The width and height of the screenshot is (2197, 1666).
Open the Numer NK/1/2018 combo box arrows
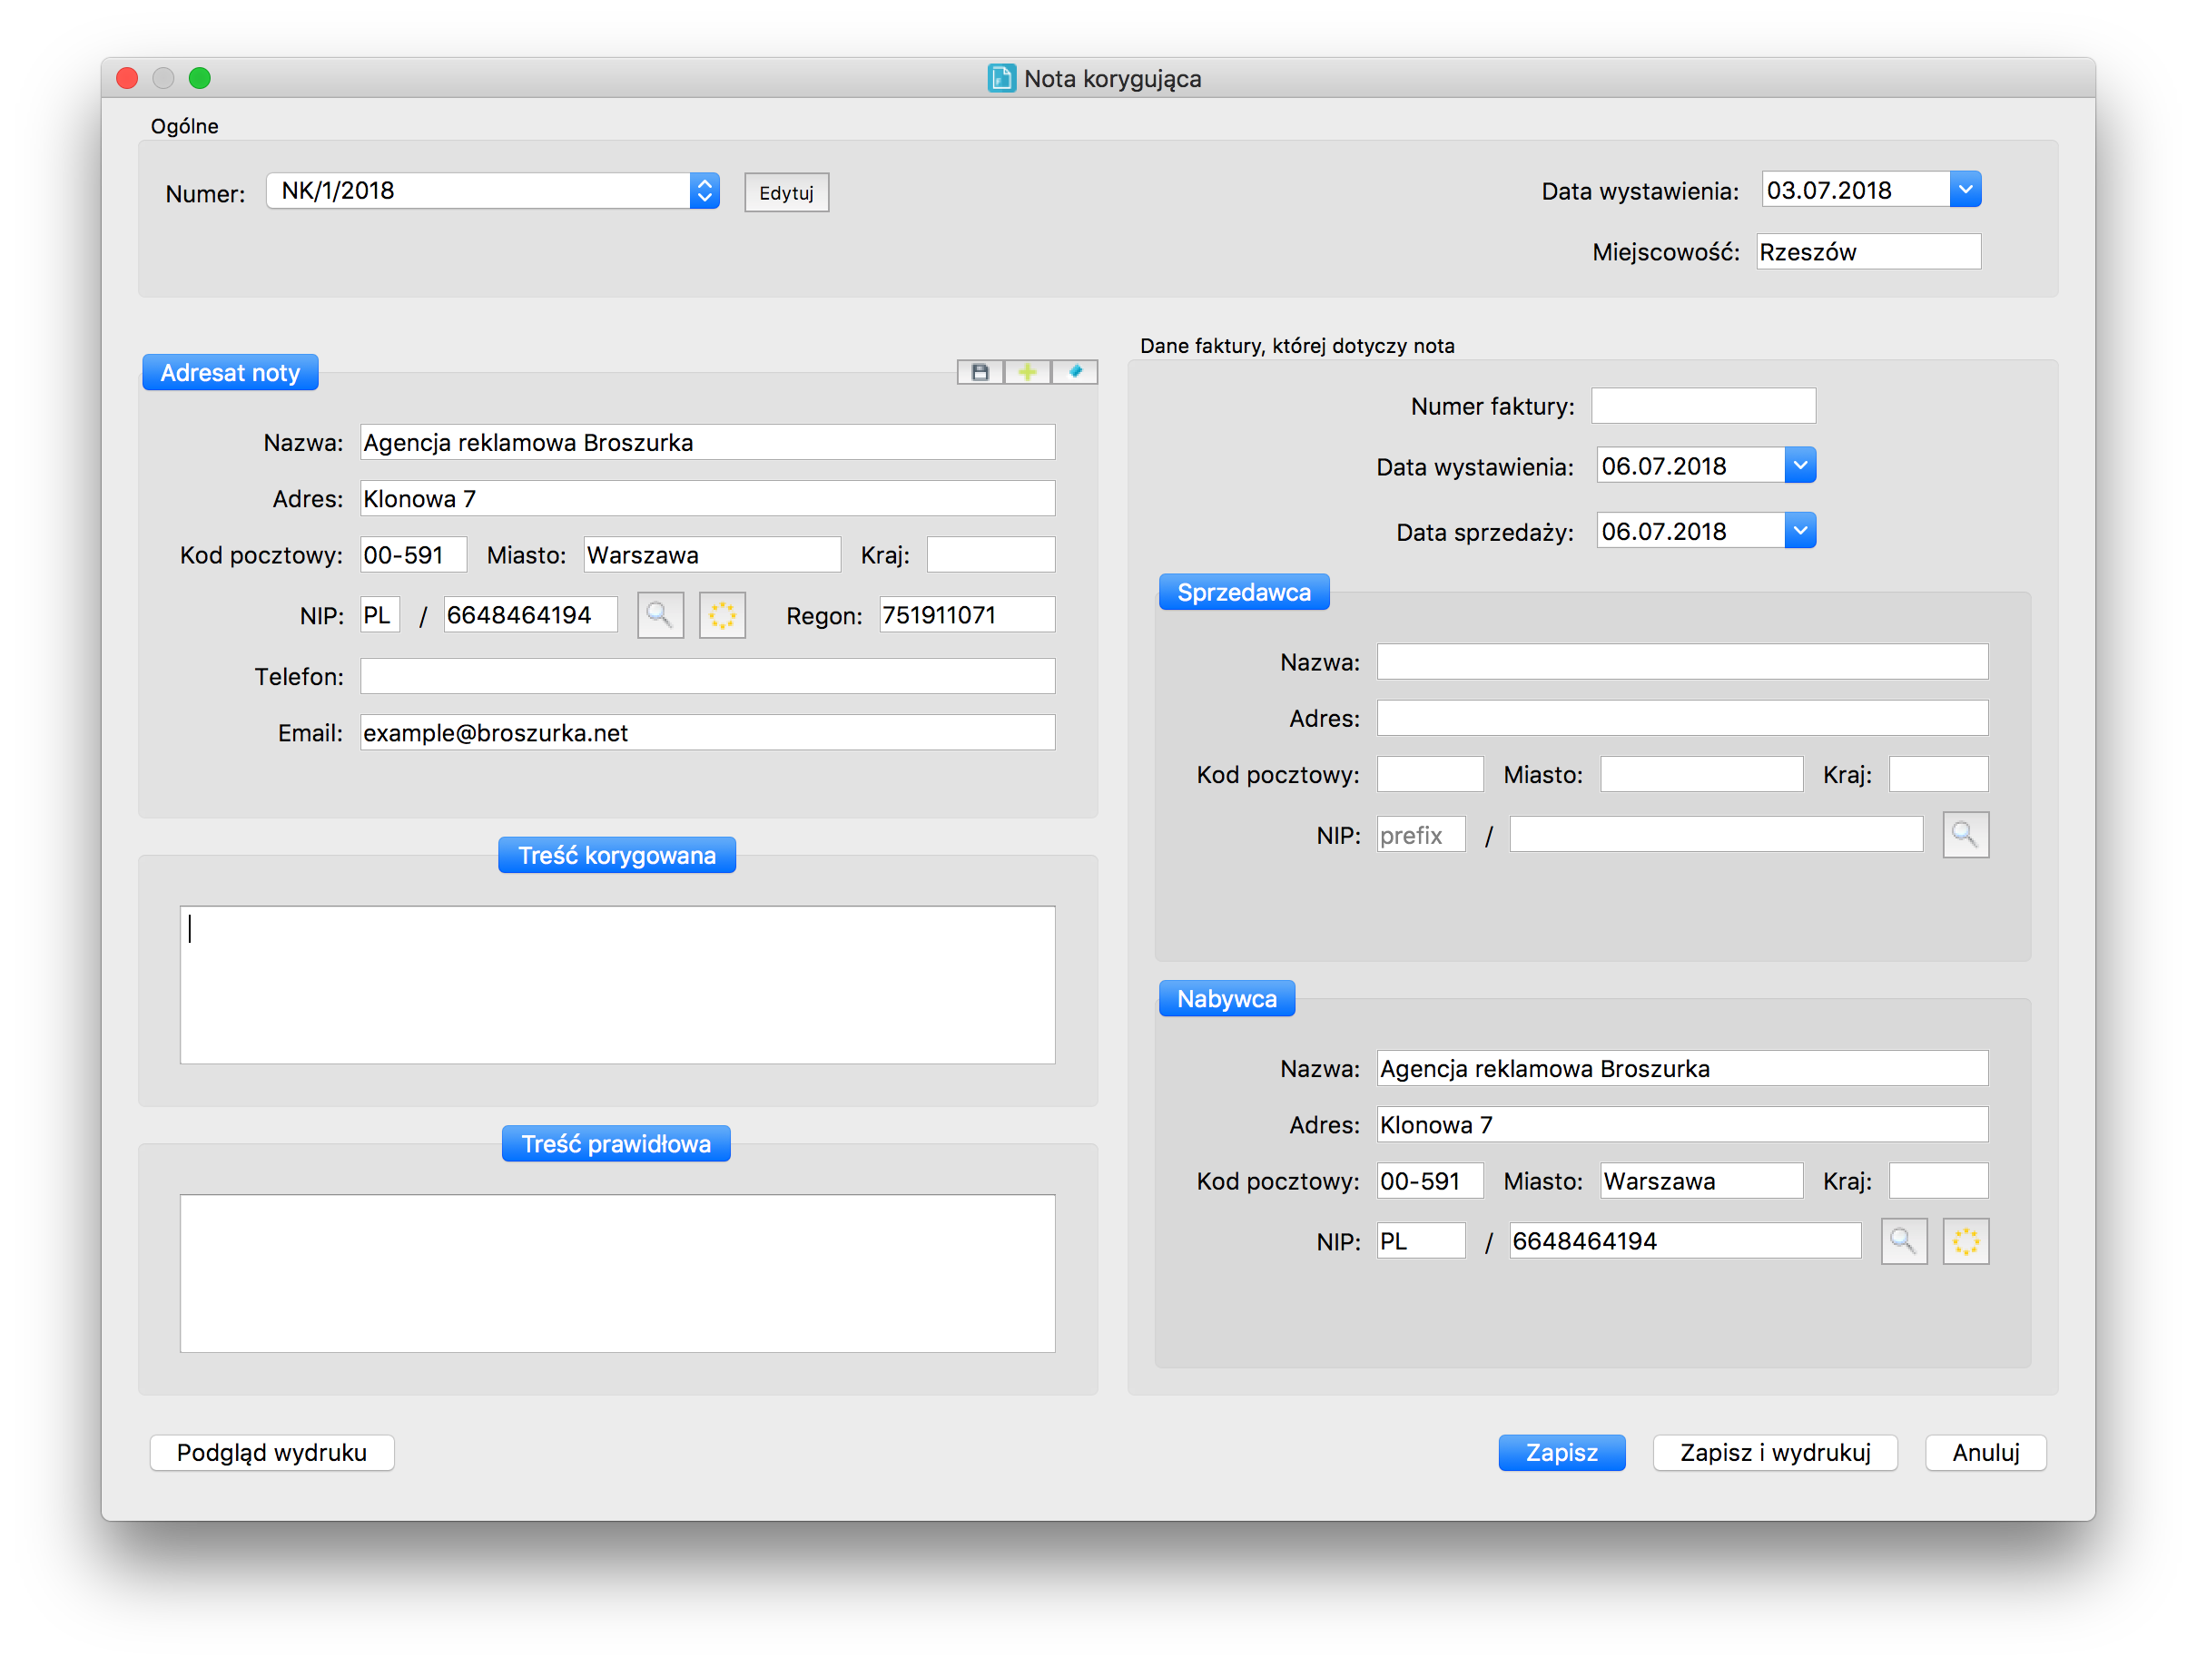click(704, 191)
